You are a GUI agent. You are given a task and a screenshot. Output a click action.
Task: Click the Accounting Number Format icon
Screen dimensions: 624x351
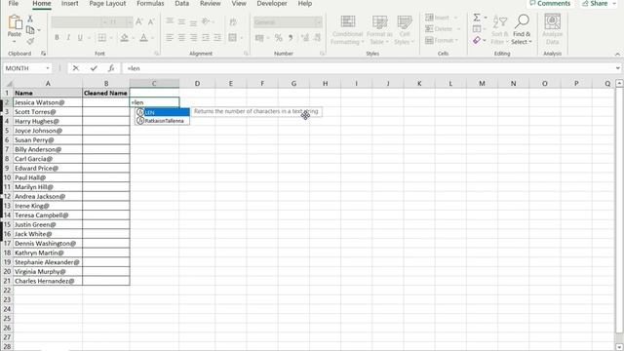pyautogui.click(x=259, y=38)
